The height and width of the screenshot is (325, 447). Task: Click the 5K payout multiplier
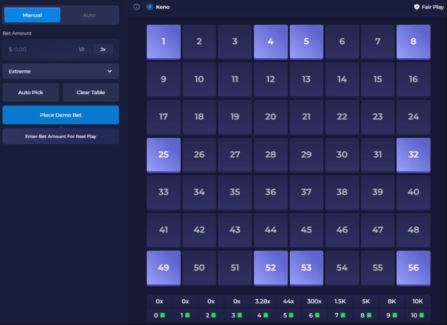tap(366, 301)
